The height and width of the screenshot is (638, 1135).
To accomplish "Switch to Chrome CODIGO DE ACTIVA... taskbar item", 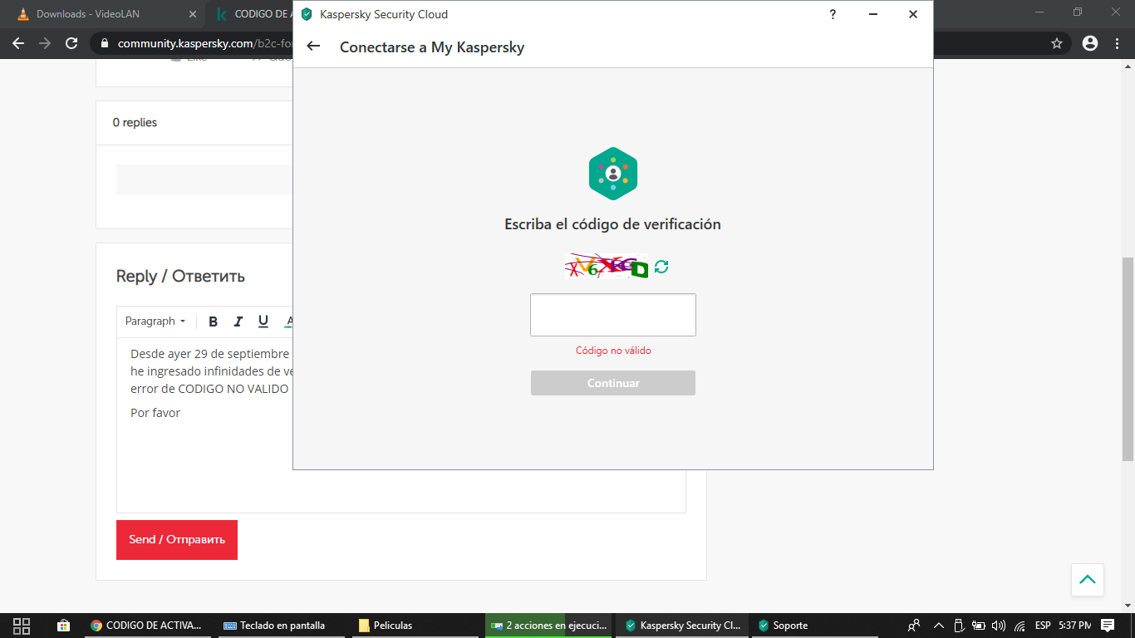I will pyautogui.click(x=146, y=626).
